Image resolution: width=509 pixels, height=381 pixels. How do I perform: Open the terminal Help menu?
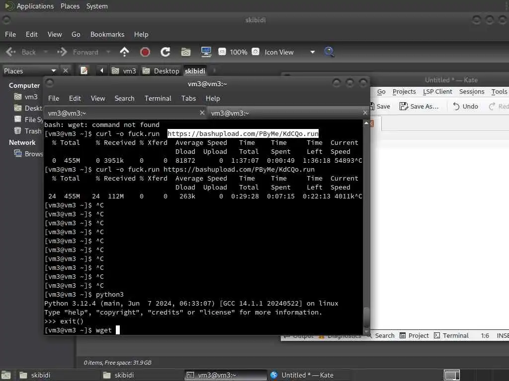[213, 99]
